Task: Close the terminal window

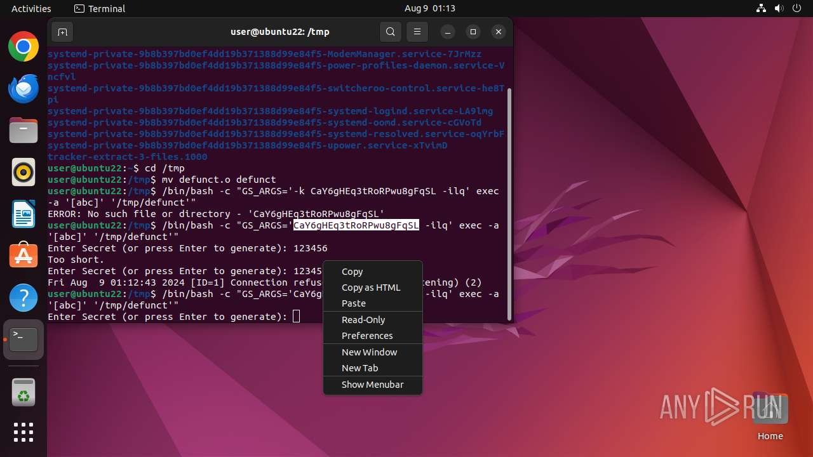Action: (499, 32)
